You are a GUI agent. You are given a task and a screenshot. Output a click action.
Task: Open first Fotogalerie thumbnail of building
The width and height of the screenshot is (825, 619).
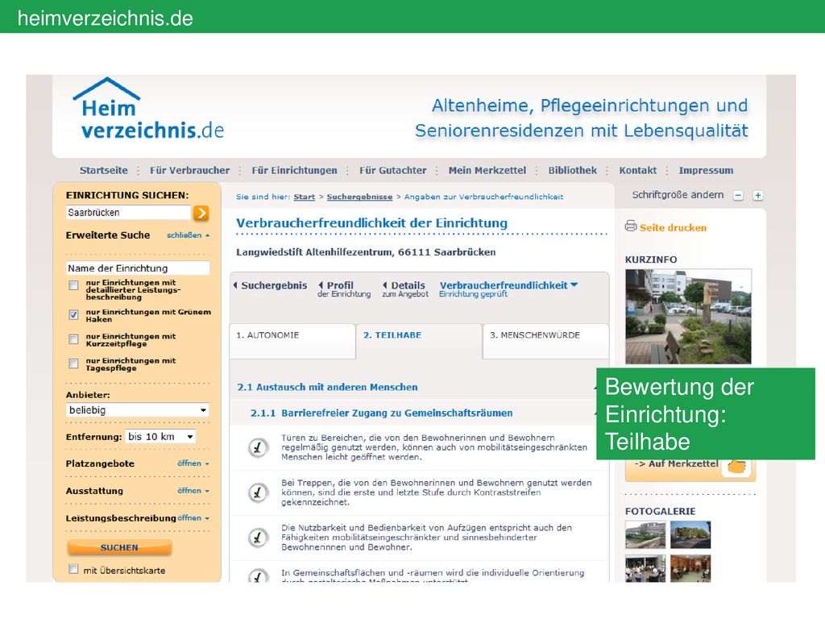tap(645, 535)
